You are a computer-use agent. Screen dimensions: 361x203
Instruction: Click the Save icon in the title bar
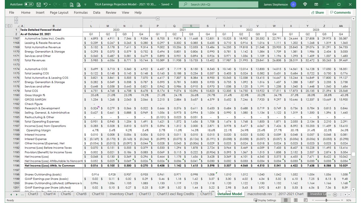point(39,5)
